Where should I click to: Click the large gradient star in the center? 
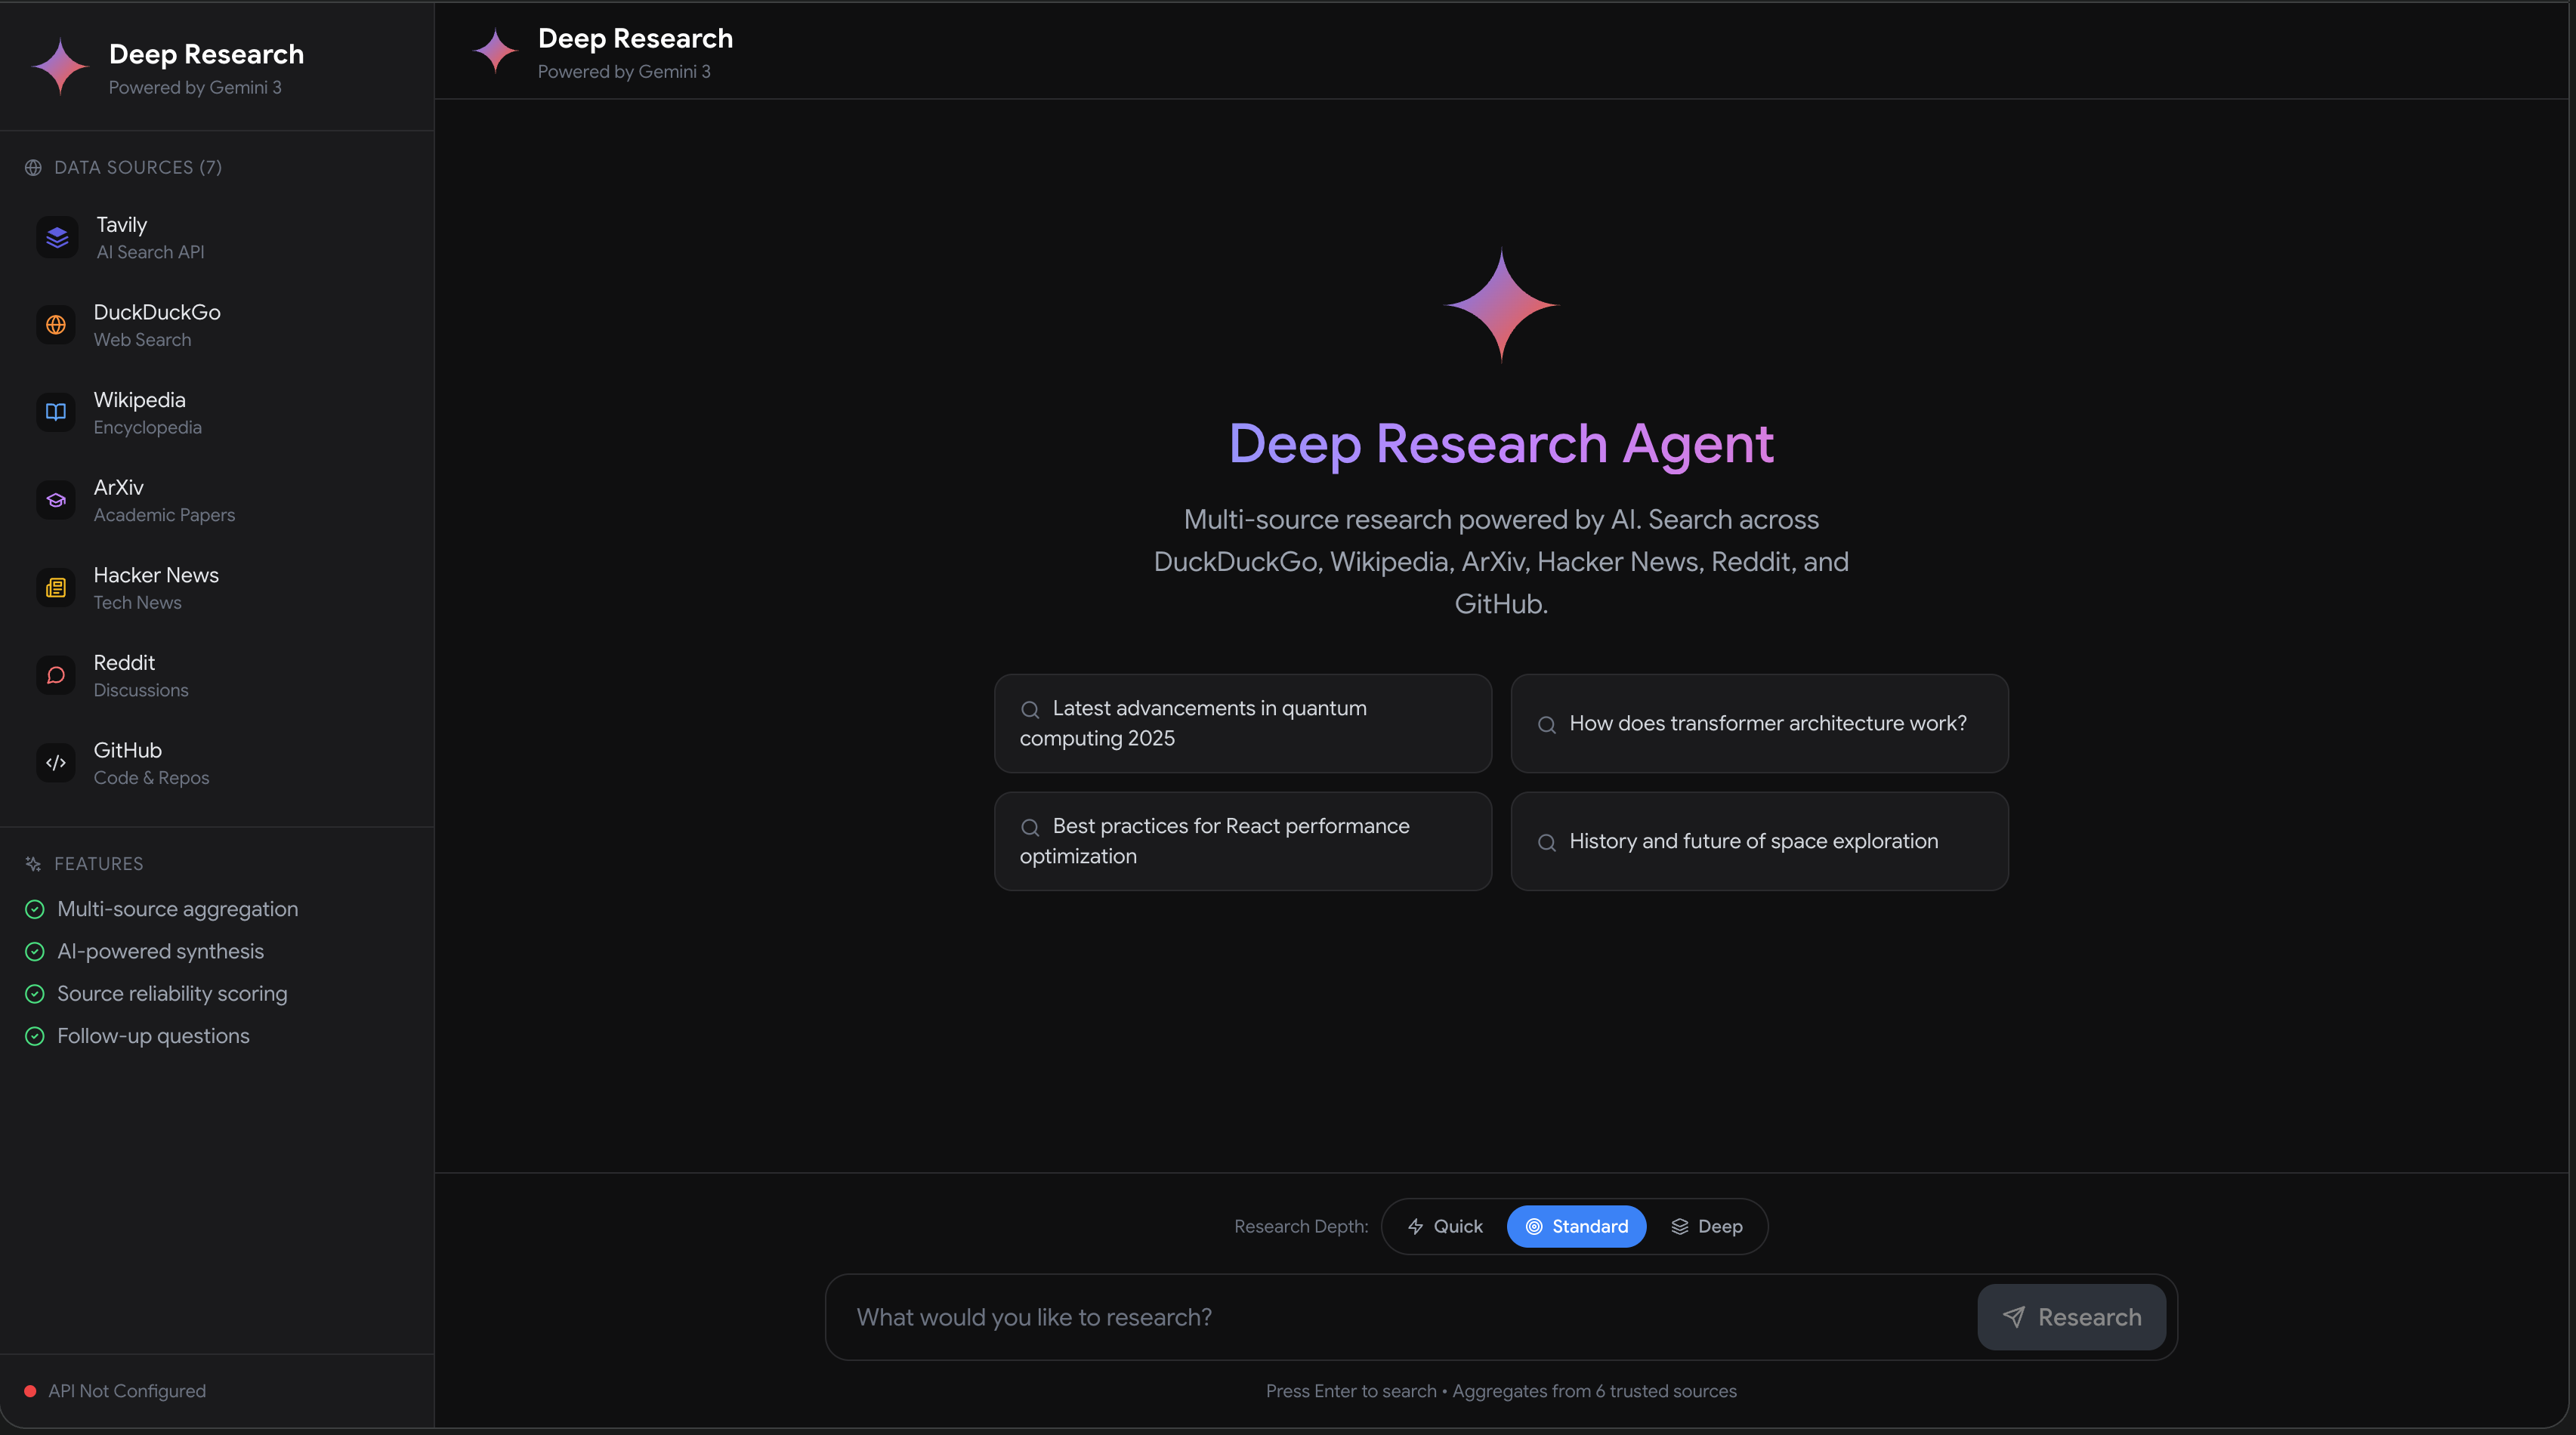tap(1501, 305)
